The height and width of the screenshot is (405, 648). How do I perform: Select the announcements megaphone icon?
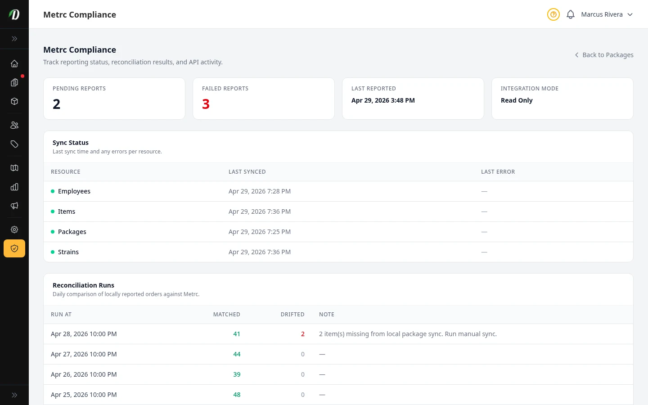tap(14, 206)
